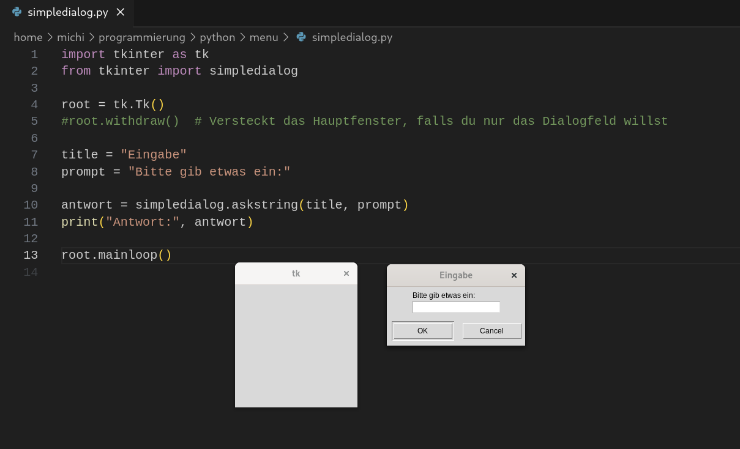
Task: Expand the chevron after the home breadcrumb
Action: (50, 37)
